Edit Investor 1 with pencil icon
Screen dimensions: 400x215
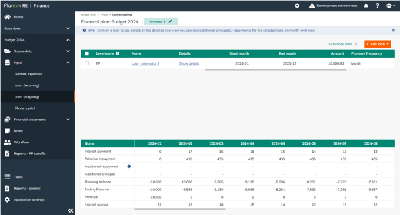coord(170,21)
